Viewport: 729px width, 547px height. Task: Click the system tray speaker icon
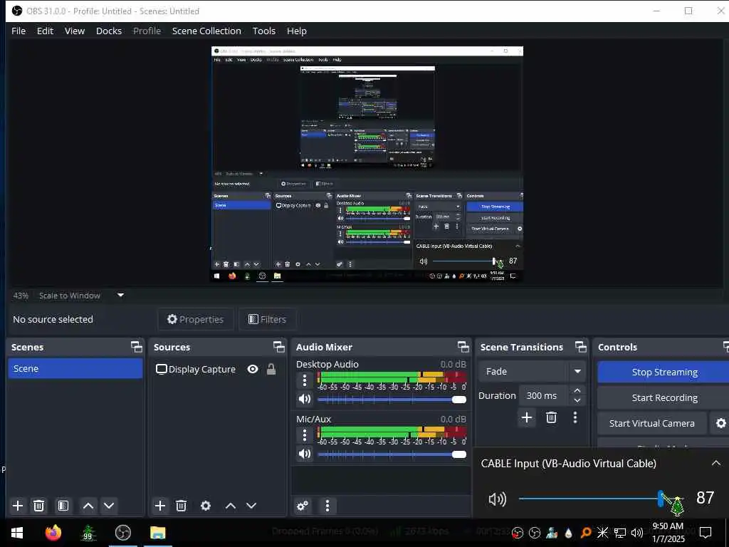[x=637, y=533]
